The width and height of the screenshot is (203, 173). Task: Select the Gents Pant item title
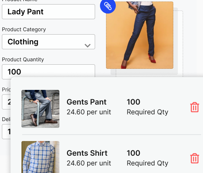[x=86, y=102]
